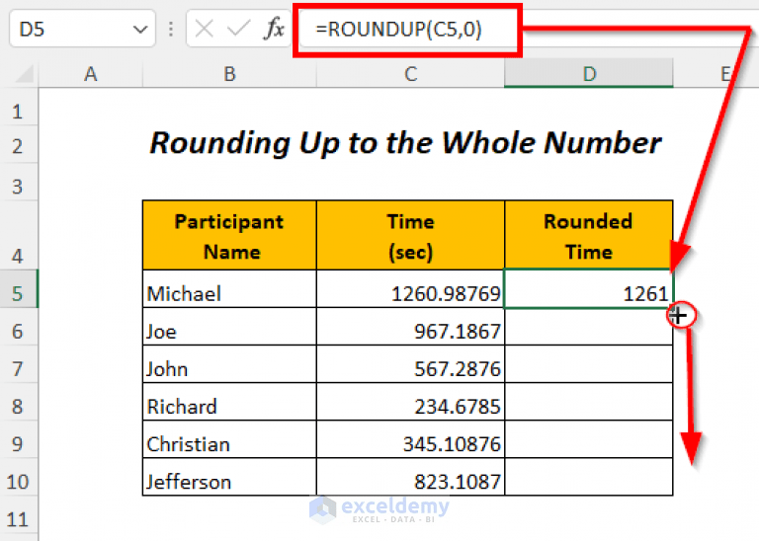The width and height of the screenshot is (759, 541).
Task: Select the empty Rounded Time cell in Richard's row
Action: [x=589, y=402]
